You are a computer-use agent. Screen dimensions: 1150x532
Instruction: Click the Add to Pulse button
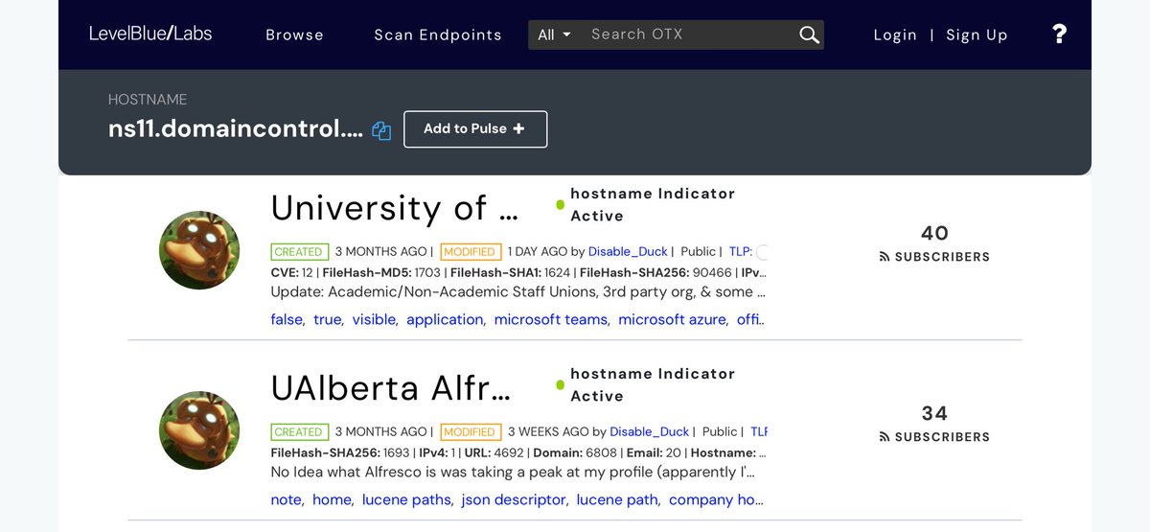pyautogui.click(x=475, y=129)
